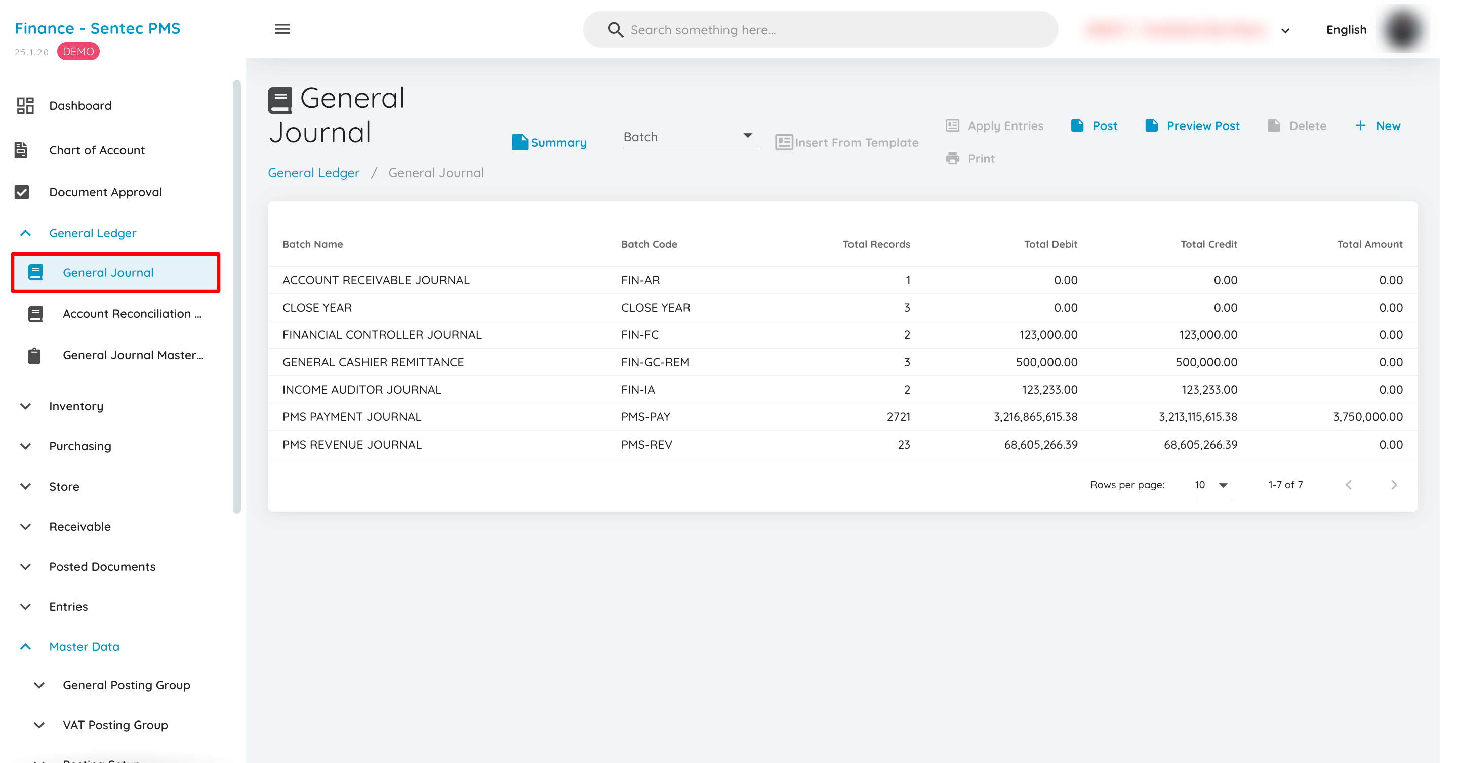
Task: Toggle the hamburger menu icon
Action: coord(282,29)
